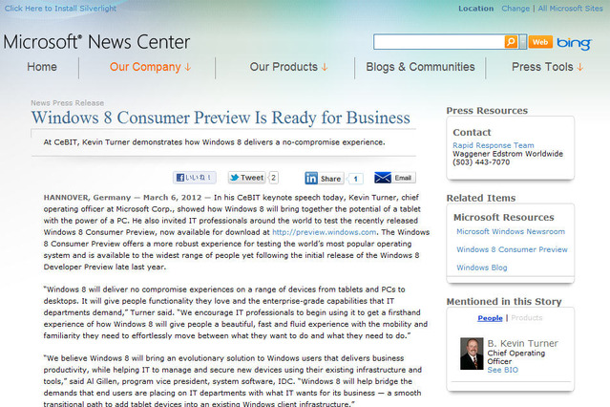The height and width of the screenshot is (407, 610).
Task: Expand search scope dropdown beside search icon
Action: click(x=523, y=42)
